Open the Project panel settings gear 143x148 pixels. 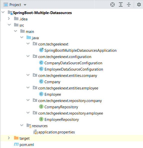tap(139, 5)
